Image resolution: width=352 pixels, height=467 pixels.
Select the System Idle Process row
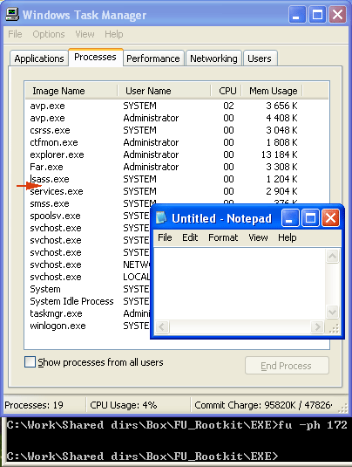coord(88,301)
